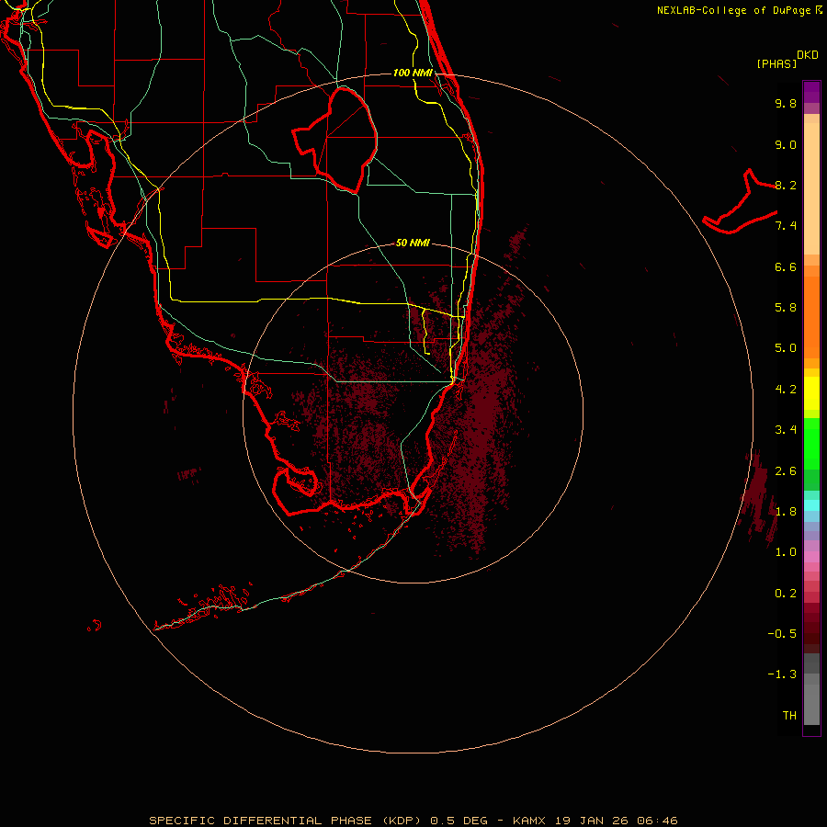Click the KAMX station identifier
The width and height of the screenshot is (827, 827).
pyautogui.click(x=529, y=821)
